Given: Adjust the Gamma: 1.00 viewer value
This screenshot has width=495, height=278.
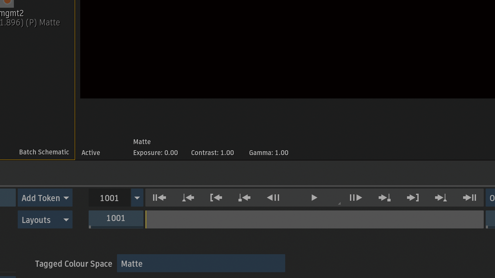Looking at the screenshot, I should (268, 153).
